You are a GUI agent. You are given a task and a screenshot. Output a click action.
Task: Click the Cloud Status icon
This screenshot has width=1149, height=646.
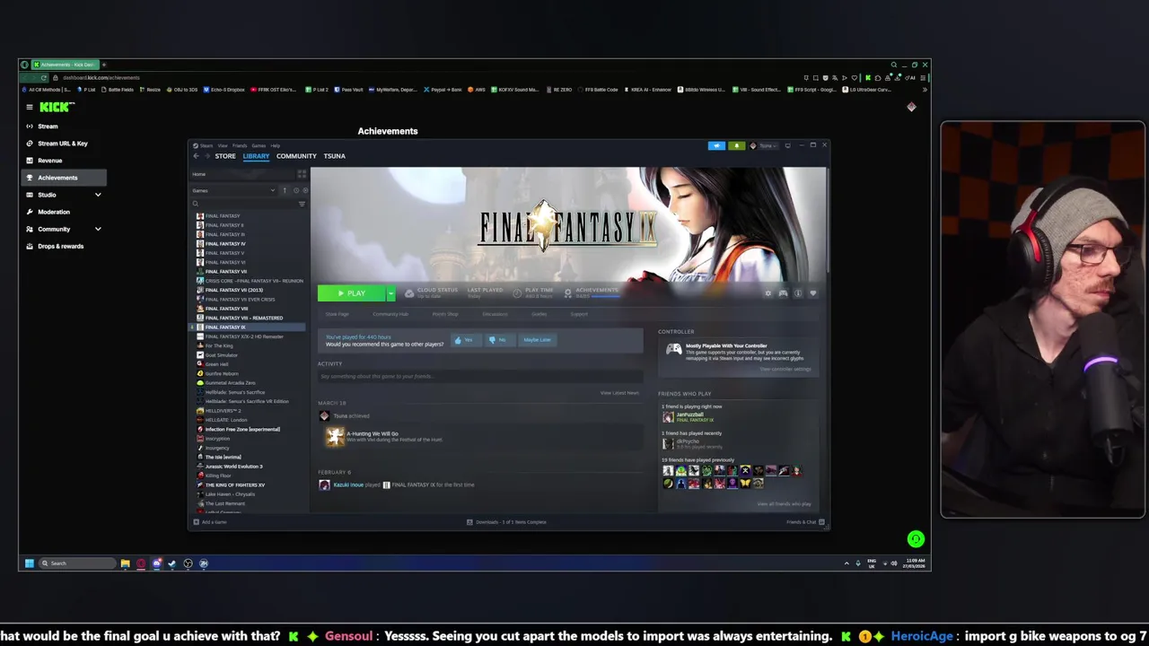pyautogui.click(x=409, y=293)
